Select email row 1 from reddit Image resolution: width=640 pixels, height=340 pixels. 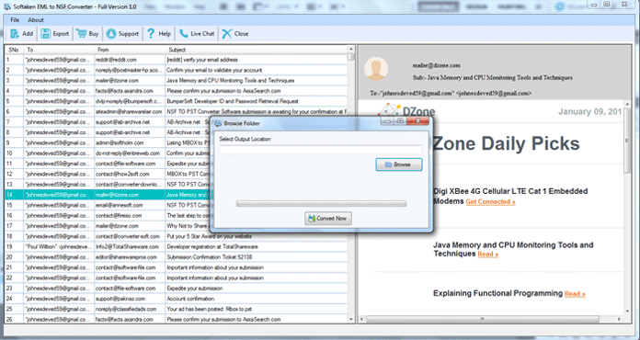point(176,60)
